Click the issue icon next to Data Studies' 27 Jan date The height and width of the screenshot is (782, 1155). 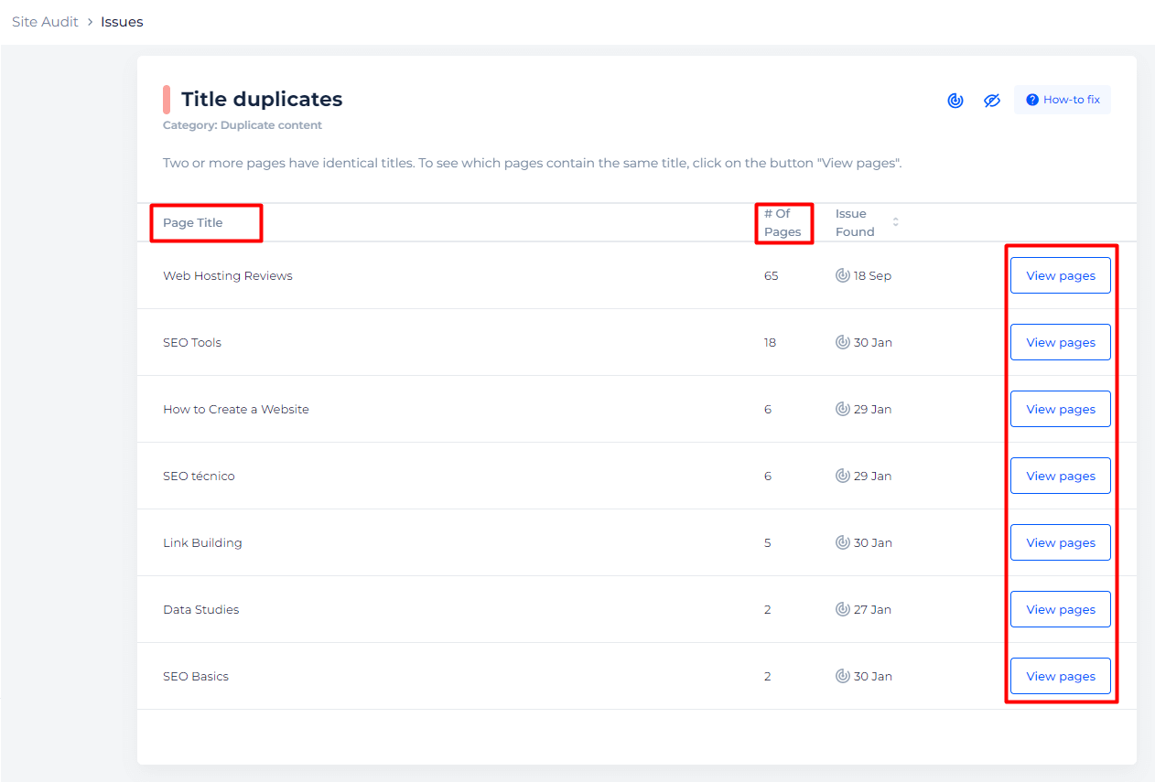coord(843,609)
